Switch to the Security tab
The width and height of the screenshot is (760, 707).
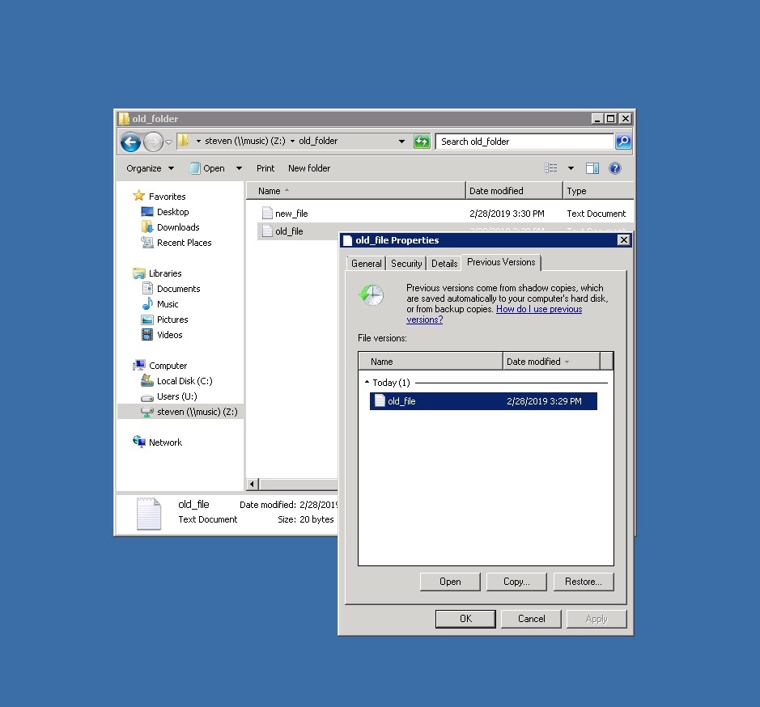405,262
